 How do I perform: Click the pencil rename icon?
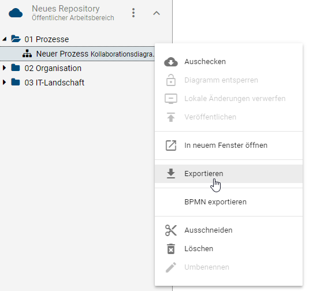tap(171, 267)
